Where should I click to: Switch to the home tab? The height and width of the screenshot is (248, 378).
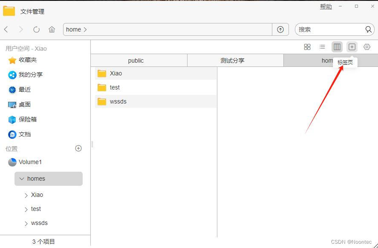pos(331,61)
